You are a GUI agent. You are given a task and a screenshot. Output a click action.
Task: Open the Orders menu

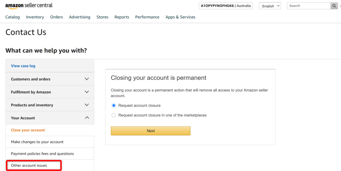coord(57,17)
